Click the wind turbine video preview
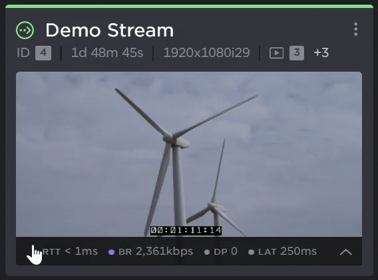The width and height of the screenshot is (378, 280). (189, 154)
